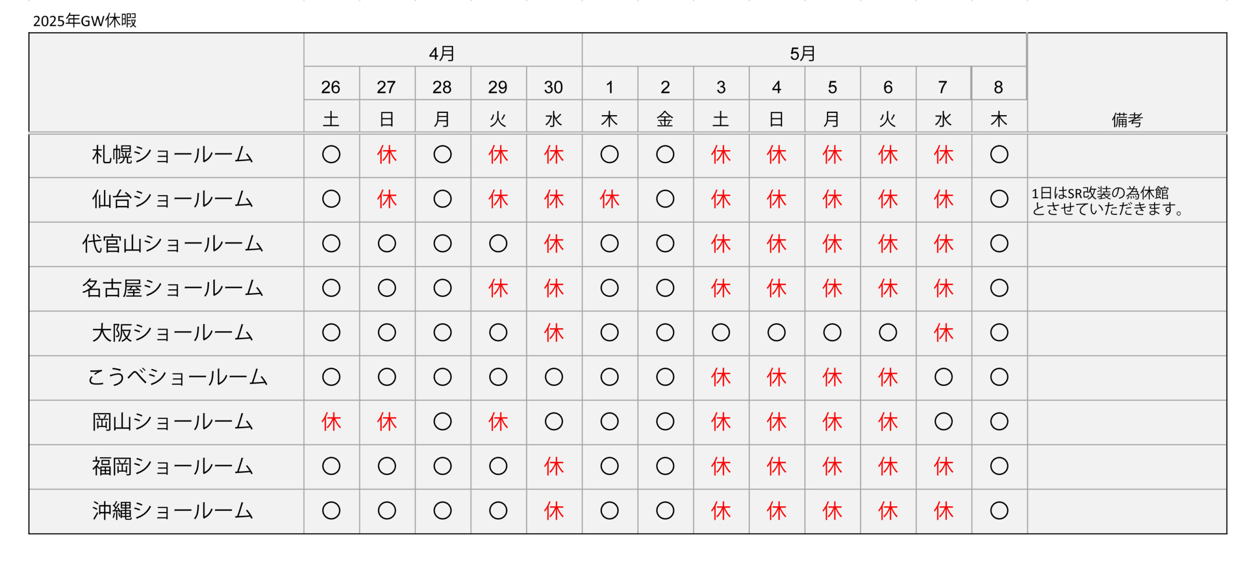Click the 代官山ショールーム row label
1256x562 pixels.
(x=172, y=244)
